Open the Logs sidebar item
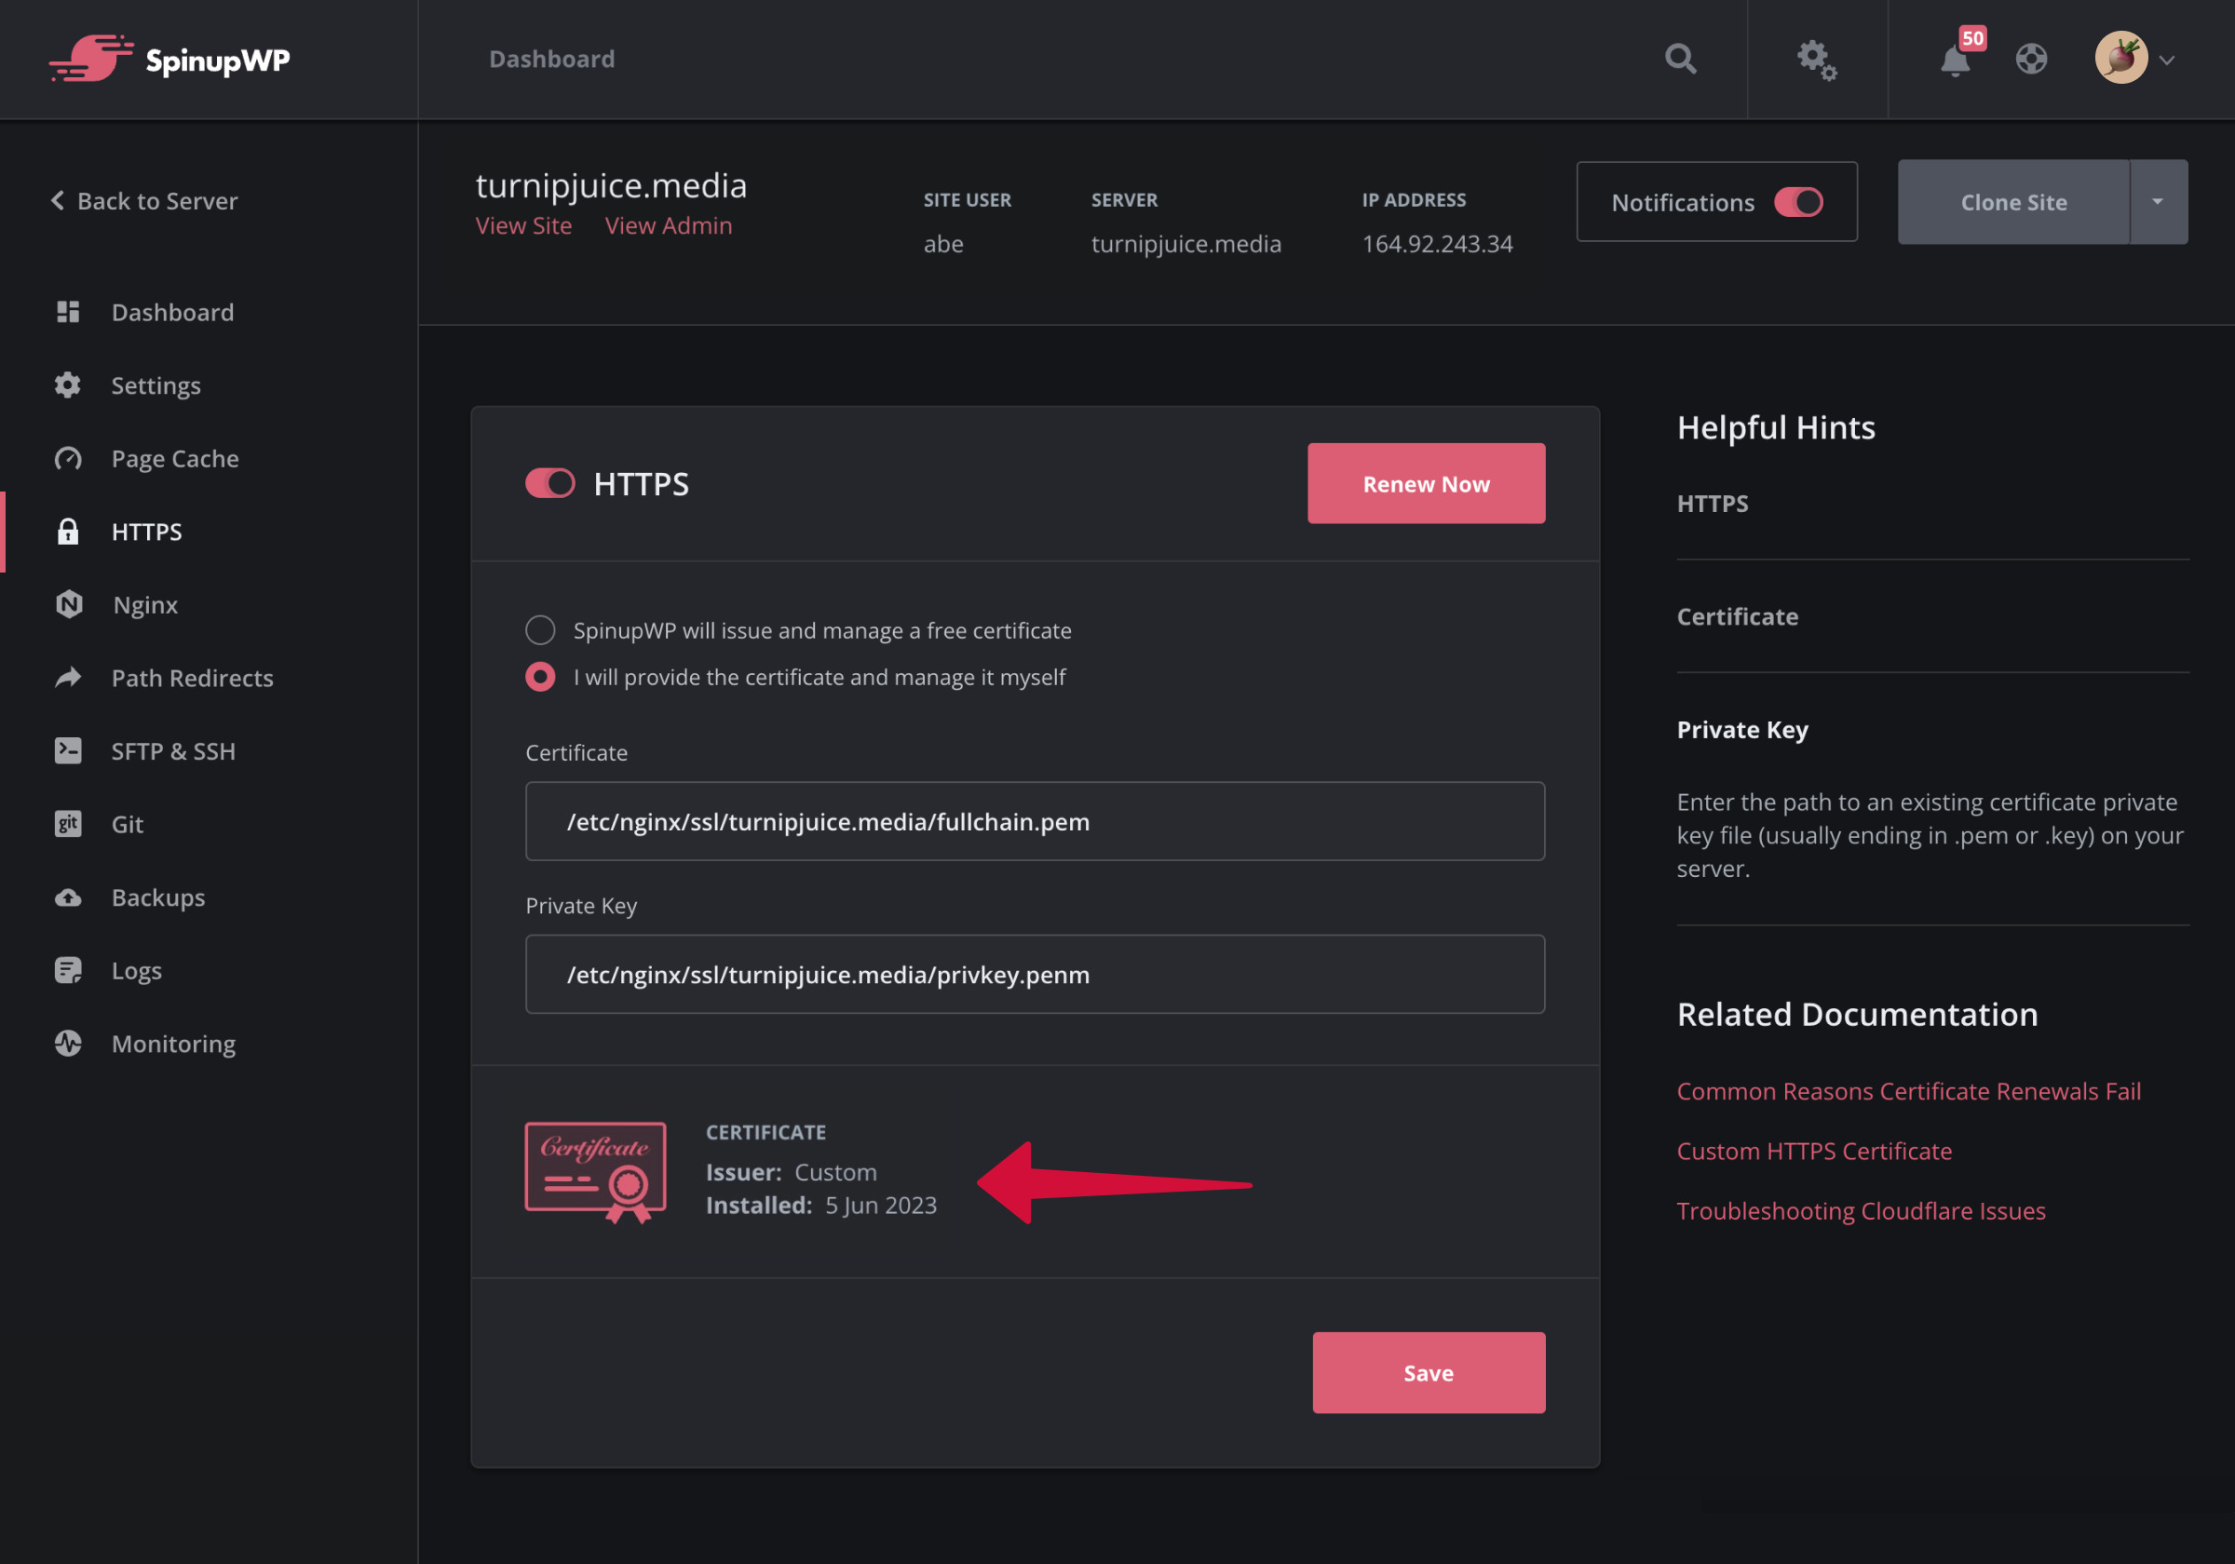This screenshot has height=1564, width=2235. coord(136,970)
